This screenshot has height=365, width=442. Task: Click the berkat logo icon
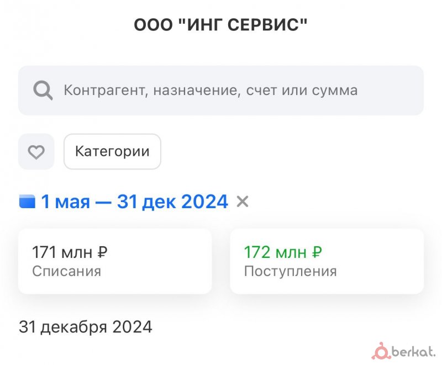click(x=381, y=351)
